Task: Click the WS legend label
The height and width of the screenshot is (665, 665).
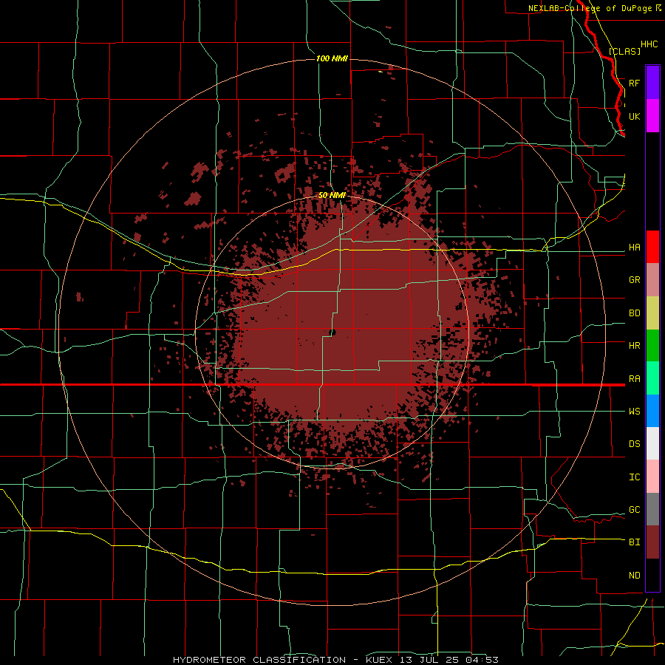Action: tap(634, 411)
